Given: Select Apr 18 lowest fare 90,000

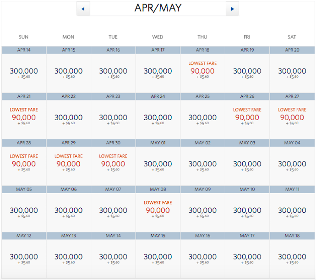Looking at the screenshot, I should [202, 71].
